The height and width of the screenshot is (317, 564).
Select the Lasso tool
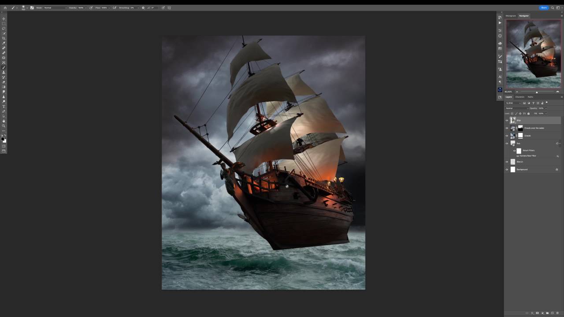click(4, 29)
